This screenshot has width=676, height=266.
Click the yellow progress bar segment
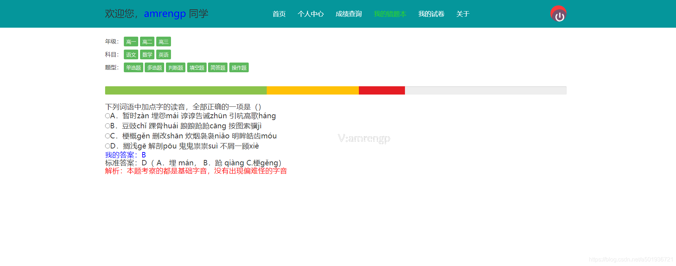coord(313,90)
